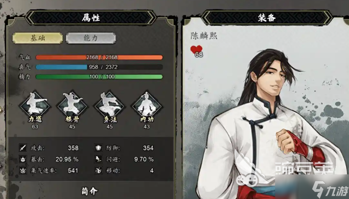Click the 属性 panel header
The height and width of the screenshot is (199, 349).
(x=91, y=18)
